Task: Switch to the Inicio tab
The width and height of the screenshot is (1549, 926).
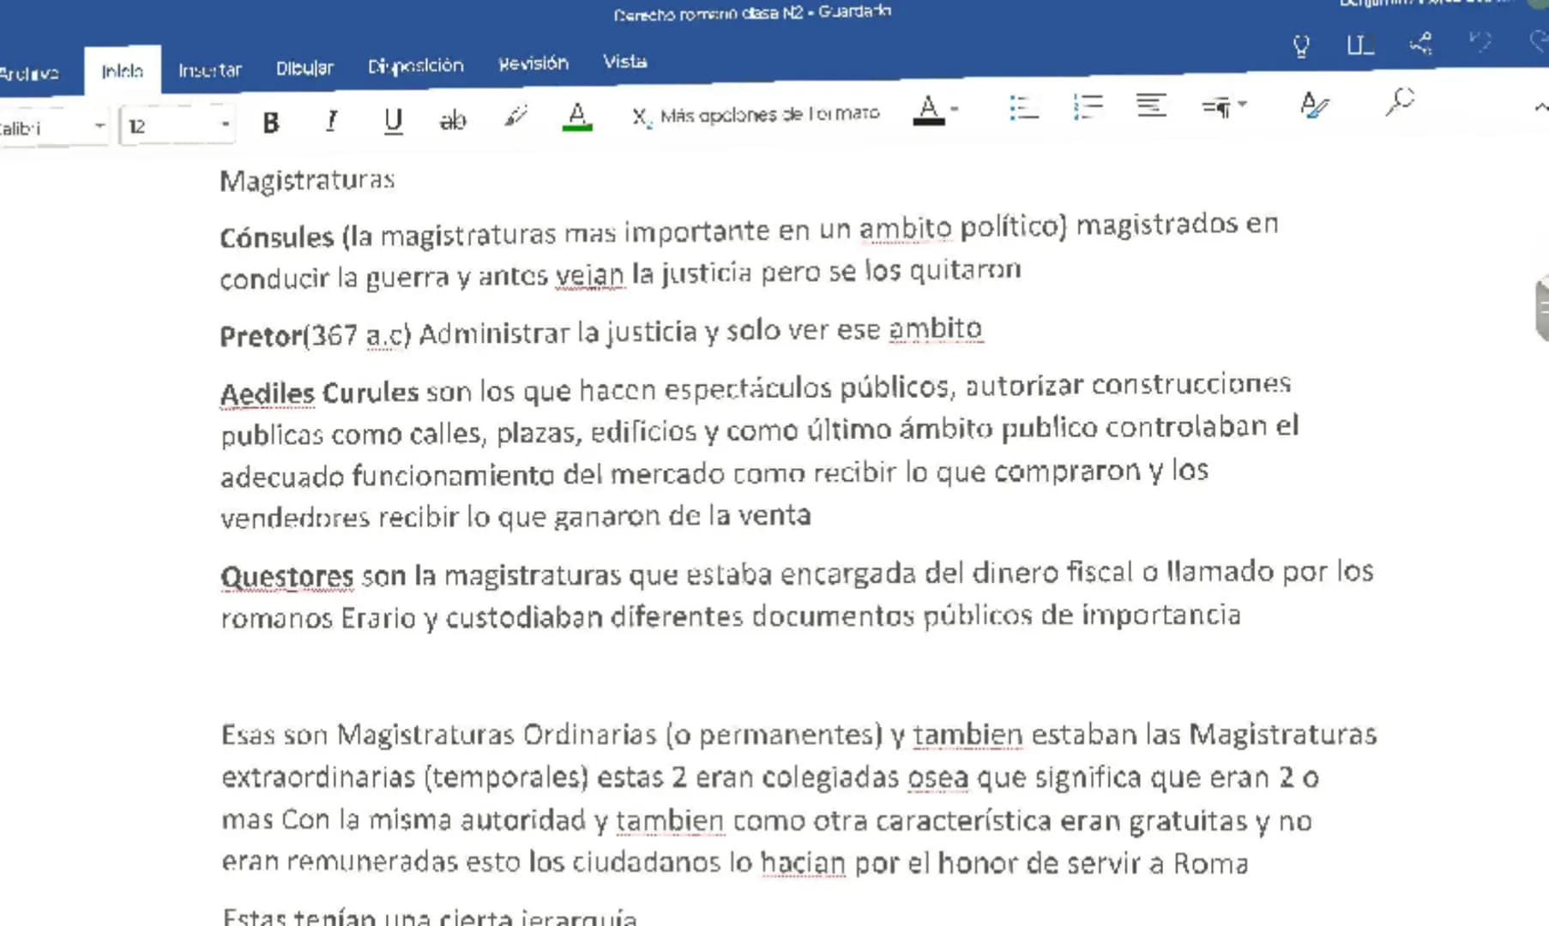Action: (122, 71)
